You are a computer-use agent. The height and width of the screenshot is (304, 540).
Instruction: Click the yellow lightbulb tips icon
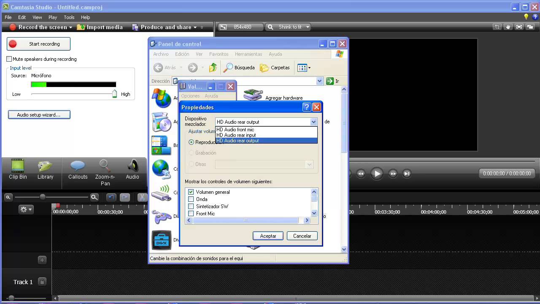[526, 17]
